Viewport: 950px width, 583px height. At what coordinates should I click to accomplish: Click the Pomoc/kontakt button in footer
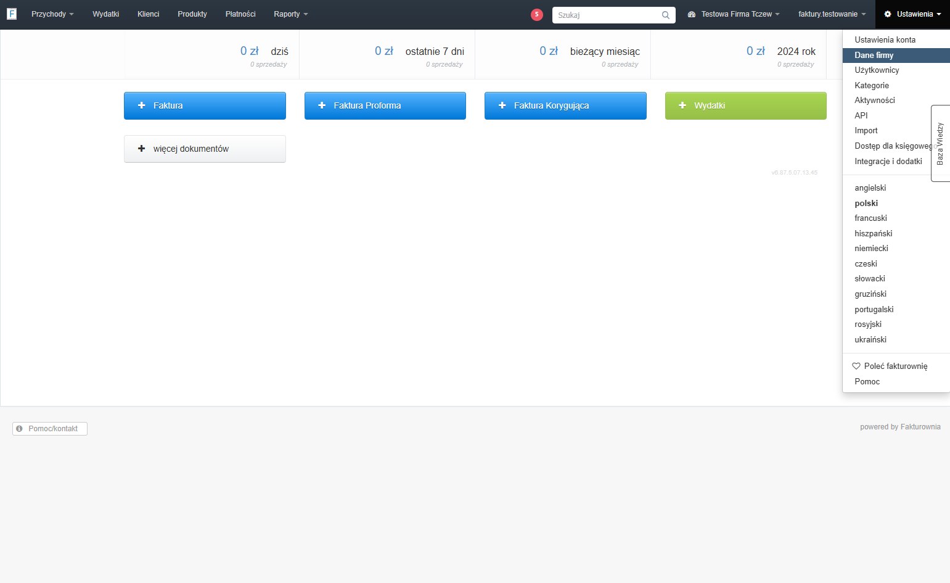(x=50, y=429)
